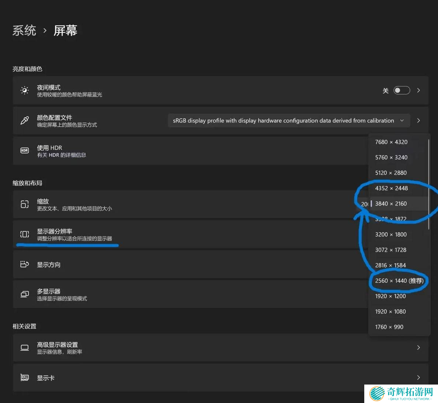Click the night mode sun icon
The image size is (438, 403).
[x=25, y=90]
